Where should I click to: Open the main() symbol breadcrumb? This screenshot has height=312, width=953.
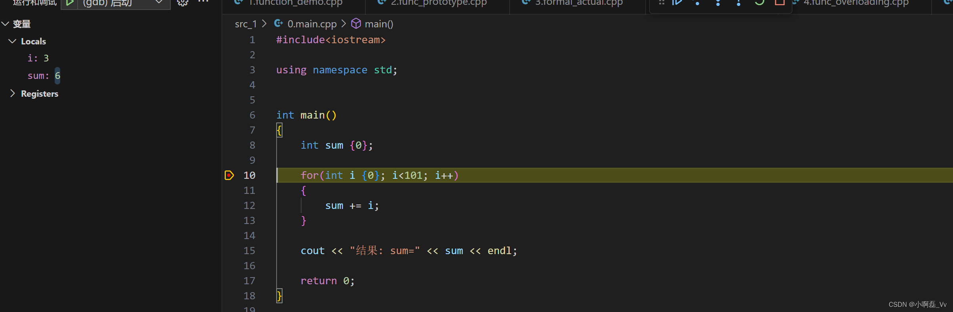pyautogui.click(x=379, y=24)
